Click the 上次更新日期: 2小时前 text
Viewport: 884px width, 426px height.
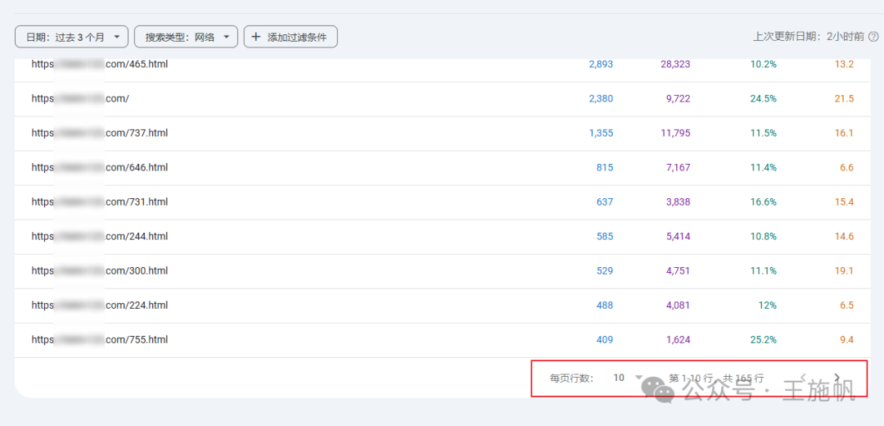[809, 37]
